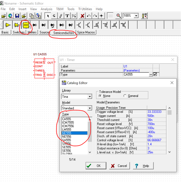Click the Model Parameters scrollbar thumb
Screen dimensions: 181x182
(169, 112)
